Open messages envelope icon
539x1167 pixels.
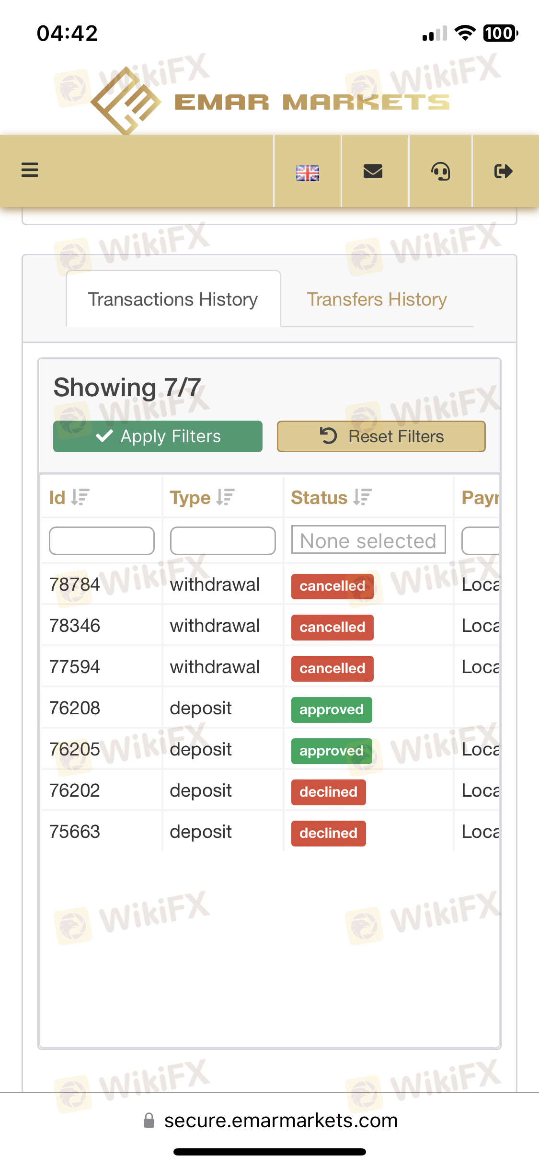click(x=373, y=171)
